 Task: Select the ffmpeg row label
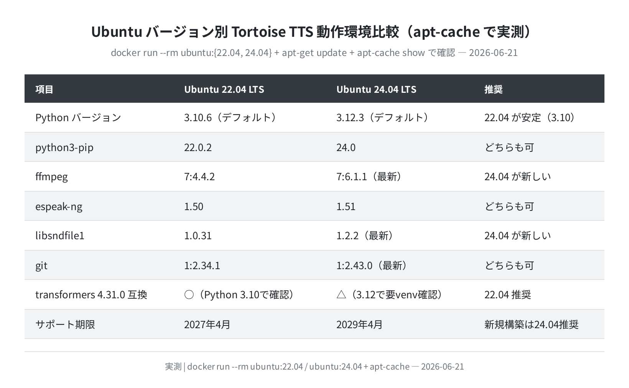(x=51, y=176)
